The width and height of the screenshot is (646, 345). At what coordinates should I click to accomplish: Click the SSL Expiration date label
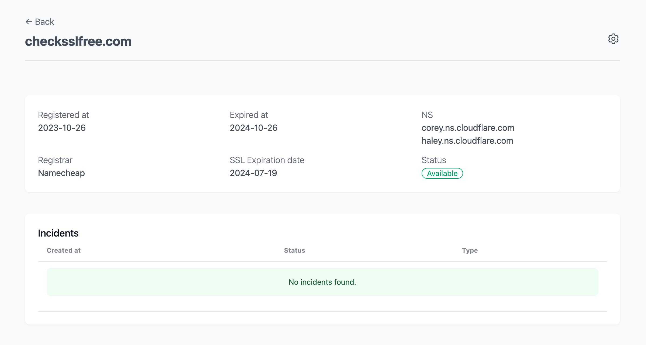click(267, 160)
